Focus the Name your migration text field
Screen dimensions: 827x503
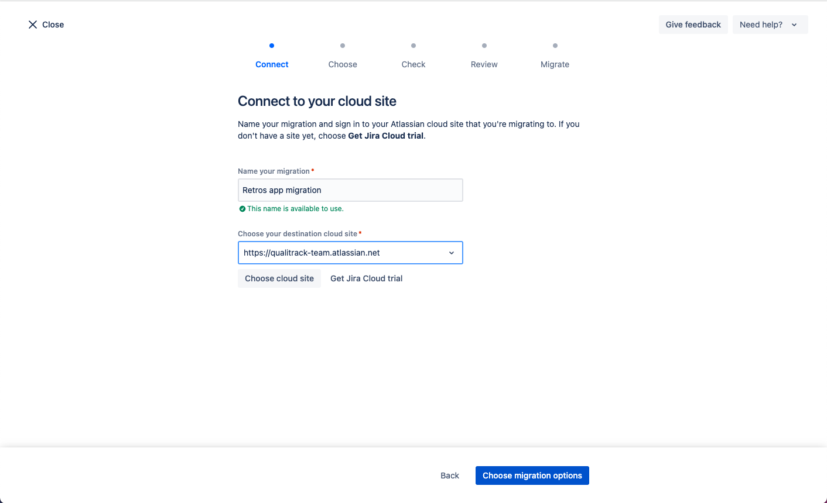(x=350, y=190)
